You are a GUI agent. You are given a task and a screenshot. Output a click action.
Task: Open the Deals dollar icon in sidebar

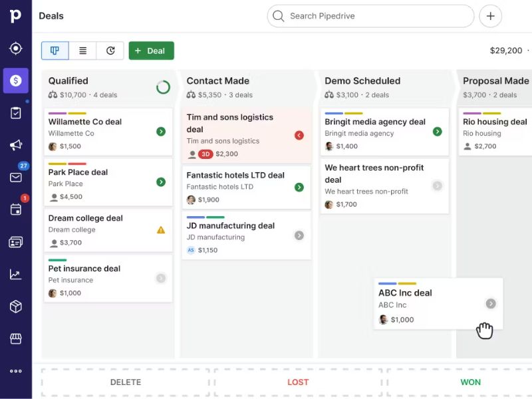click(15, 80)
